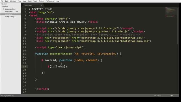Select bootstrap-3.3.1.zip in sidebar
Image resolution: width=181 pixels, height=102 pixels.
point(11,12)
